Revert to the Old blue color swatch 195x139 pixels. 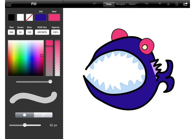coord(41,17)
